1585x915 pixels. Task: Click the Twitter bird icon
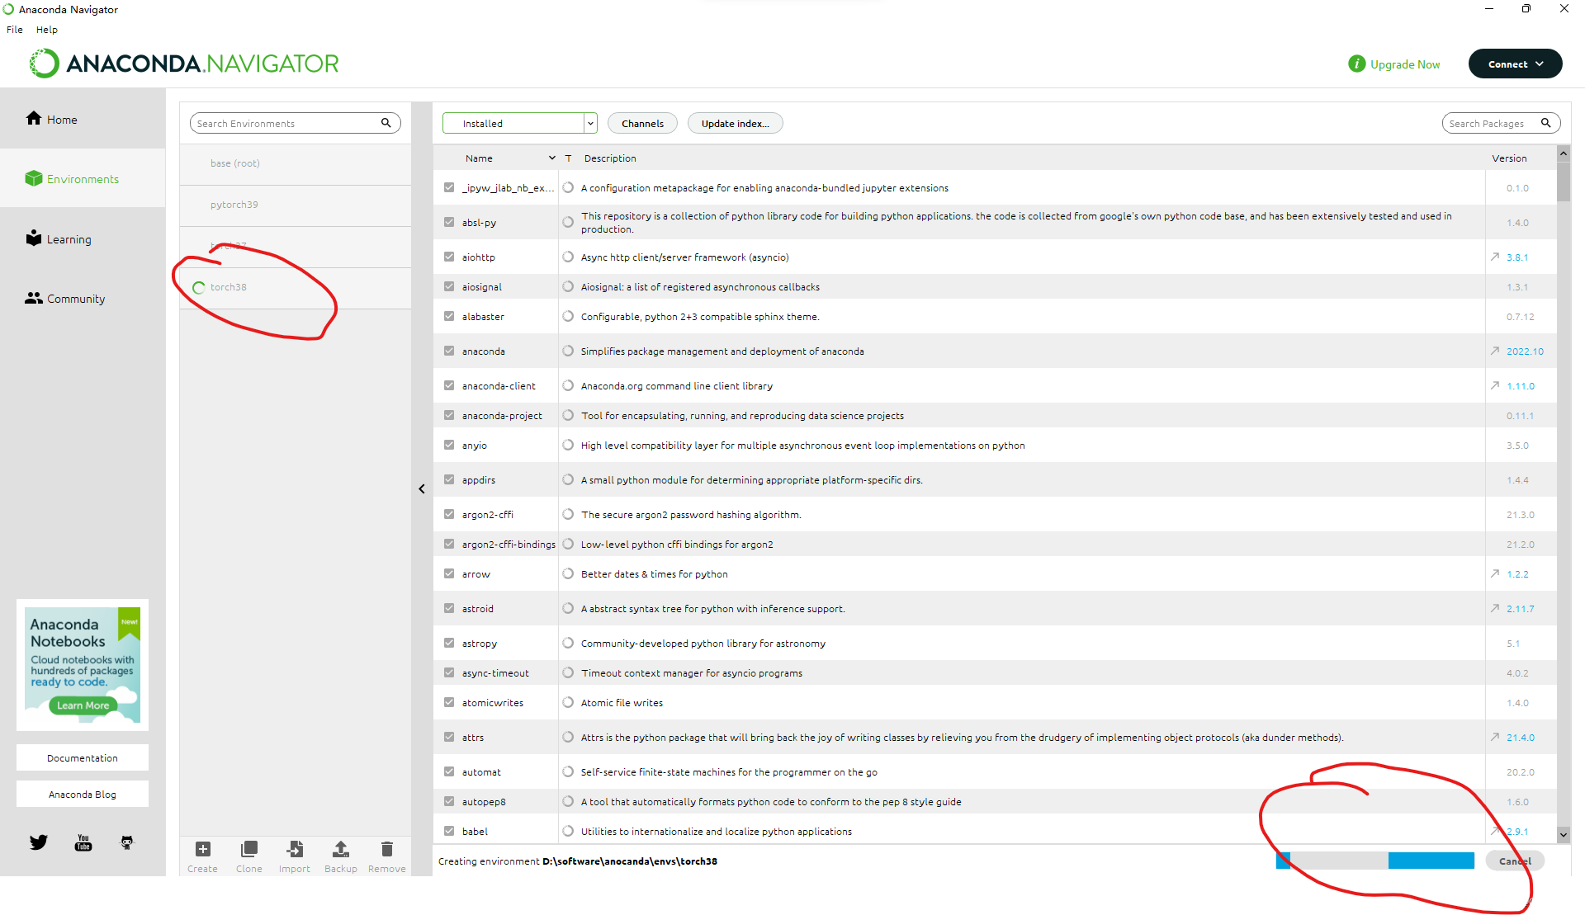pos(39,842)
